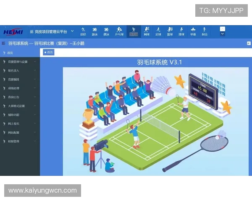Go to 首页 in the sidebar

[x=10, y=53]
